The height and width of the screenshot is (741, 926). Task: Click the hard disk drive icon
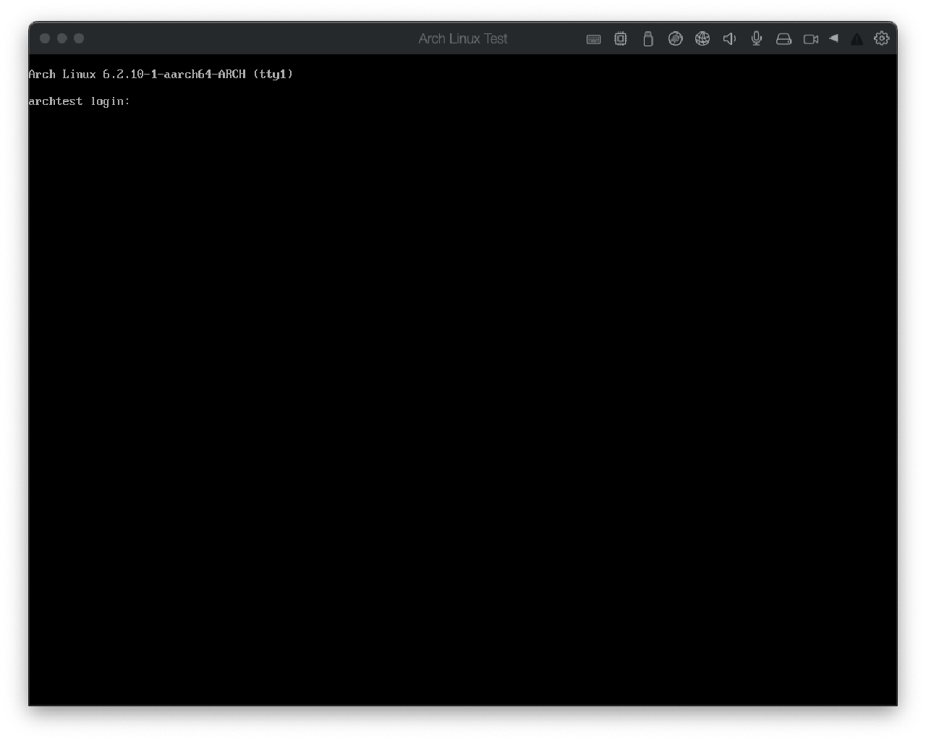(x=783, y=39)
